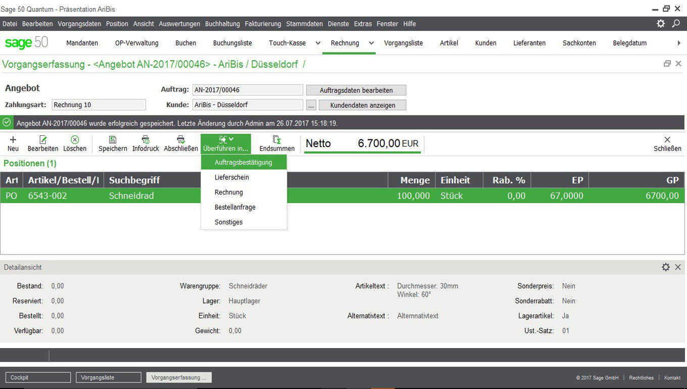Create a new position with Neu
This screenshot has width=687, height=389.
[x=13, y=143]
